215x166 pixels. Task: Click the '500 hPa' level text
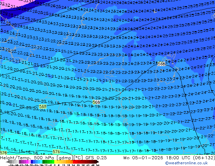tap(44, 158)
